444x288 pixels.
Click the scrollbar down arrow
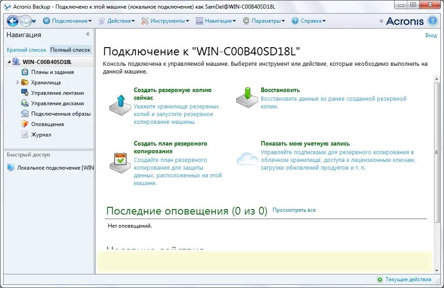[x=437, y=270]
